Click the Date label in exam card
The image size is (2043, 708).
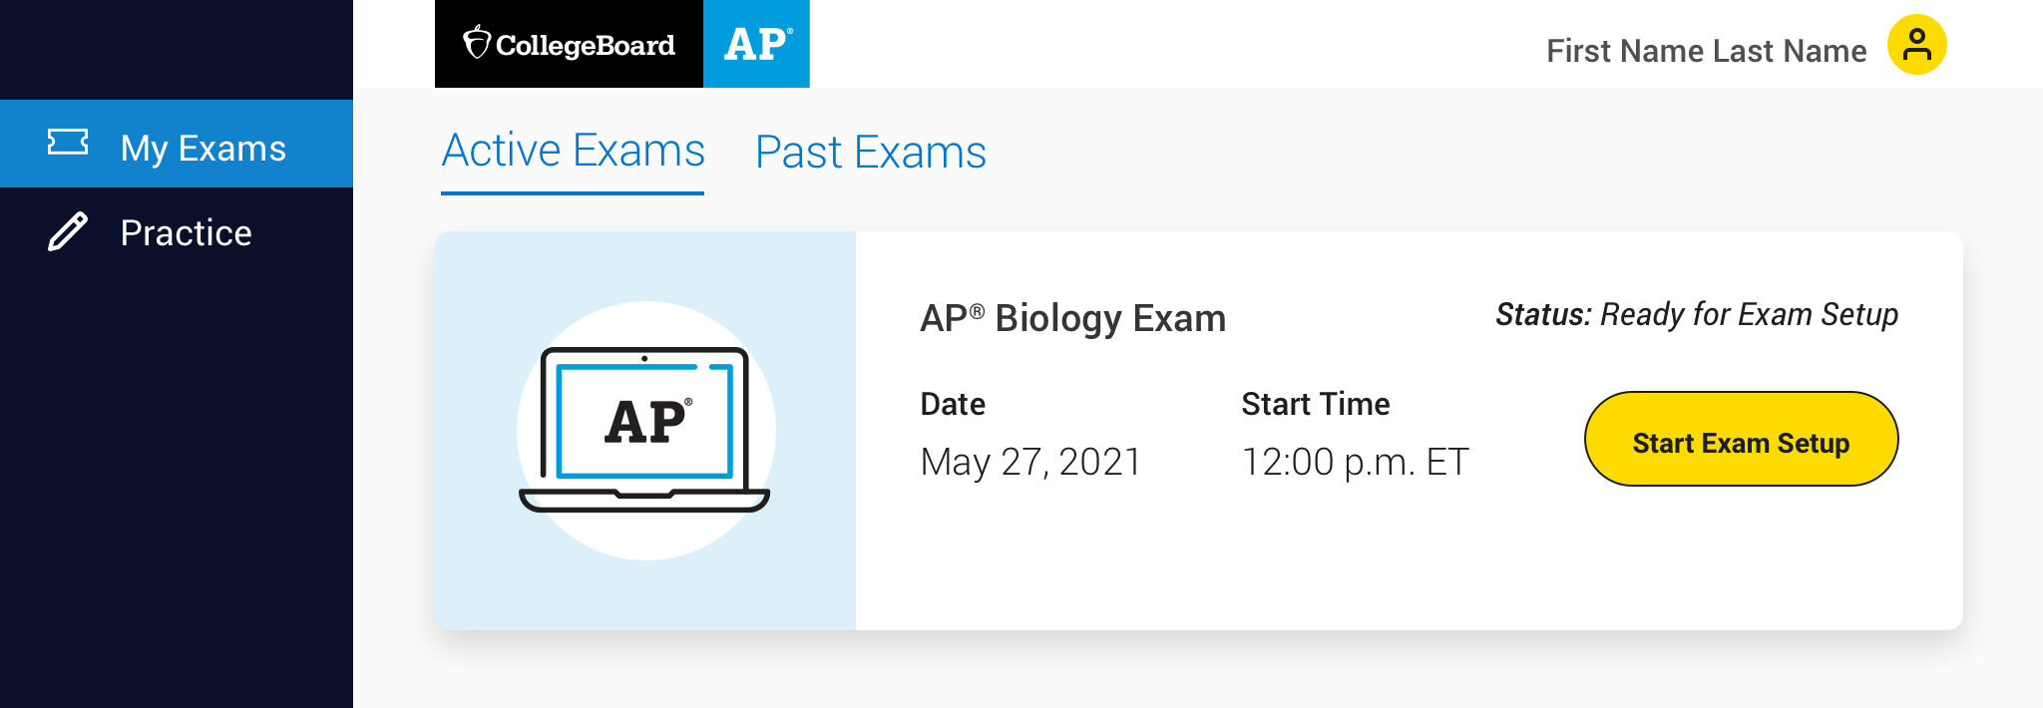pyautogui.click(x=953, y=404)
